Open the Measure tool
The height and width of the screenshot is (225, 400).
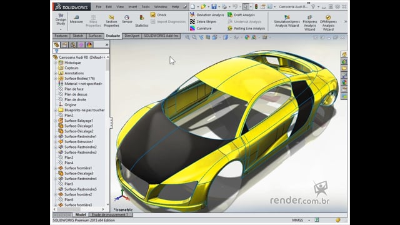coord(76,19)
